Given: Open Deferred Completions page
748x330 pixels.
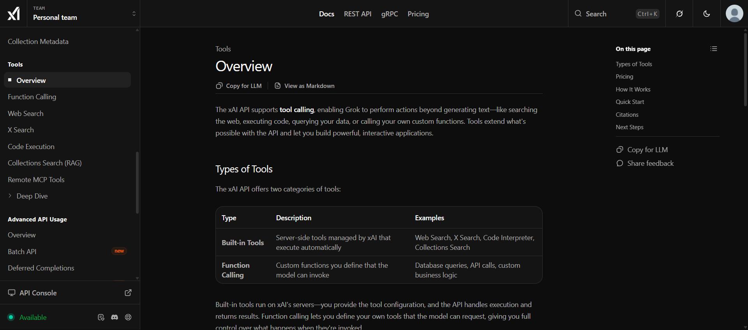Looking at the screenshot, I should (x=41, y=268).
